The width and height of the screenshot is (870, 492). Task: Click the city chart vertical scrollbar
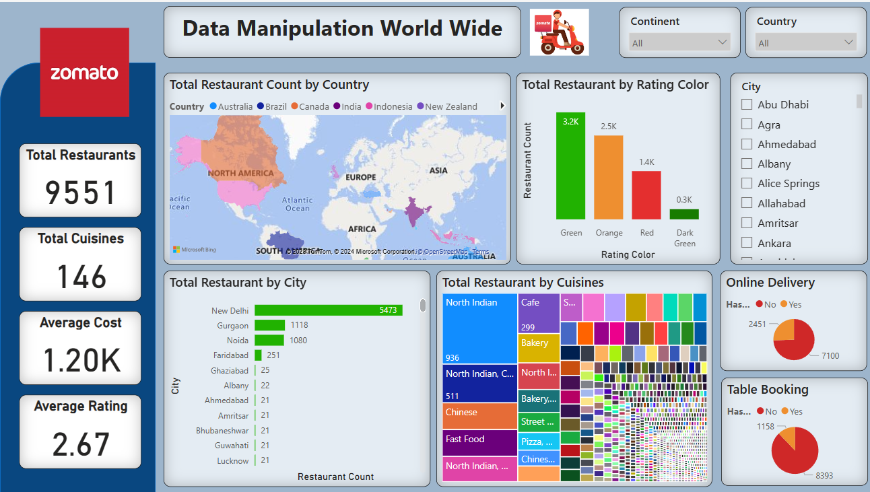pos(423,306)
